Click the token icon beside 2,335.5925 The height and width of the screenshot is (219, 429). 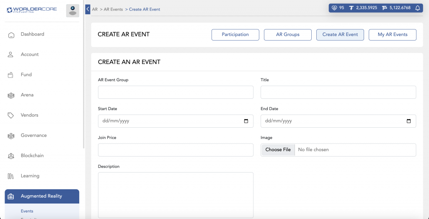pyautogui.click(x=351, y=8)
